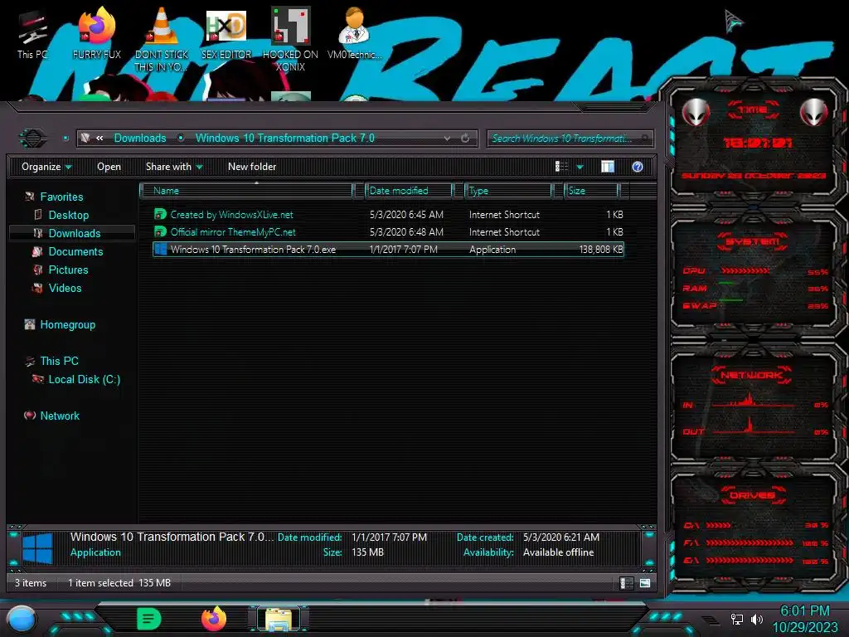Image resolution: width=849 pixels, height=637 pixels.
Task: Open the SEX EDITOR HxD shortcut
Action: coord(226,33)
